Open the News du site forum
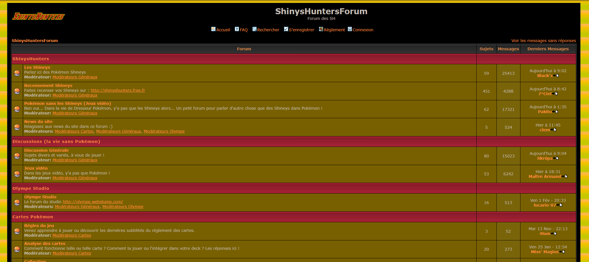 tap(38, 122)
